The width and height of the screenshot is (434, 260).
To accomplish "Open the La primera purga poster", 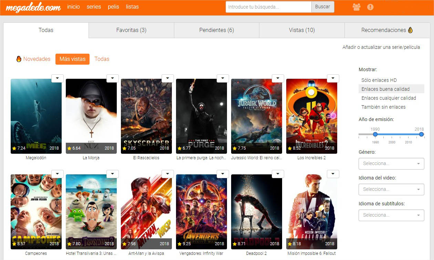I will [x=201, y=116].
